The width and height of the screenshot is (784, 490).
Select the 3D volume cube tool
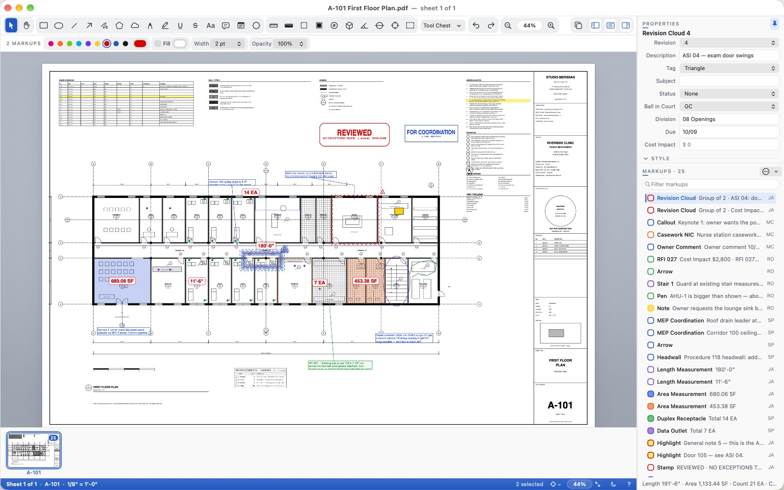(x=349, y=25)
